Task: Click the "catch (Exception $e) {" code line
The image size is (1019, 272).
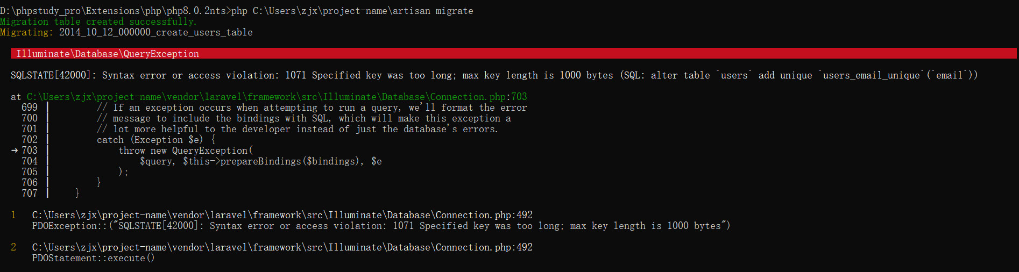Action: click(156, 140)
